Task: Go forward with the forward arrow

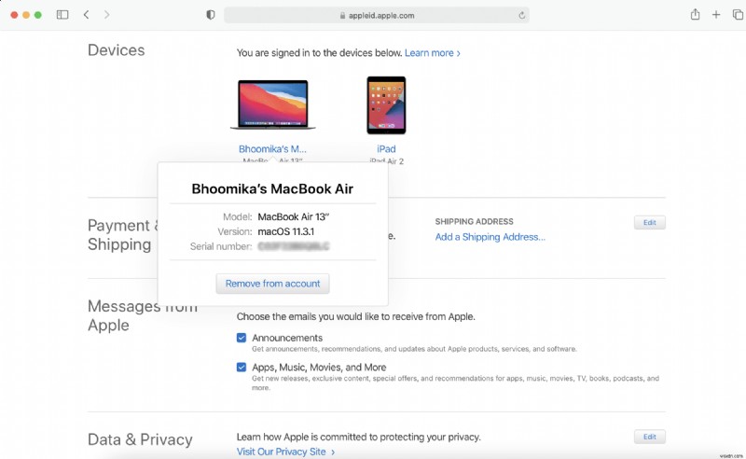Action: click(x=106, y=15)
